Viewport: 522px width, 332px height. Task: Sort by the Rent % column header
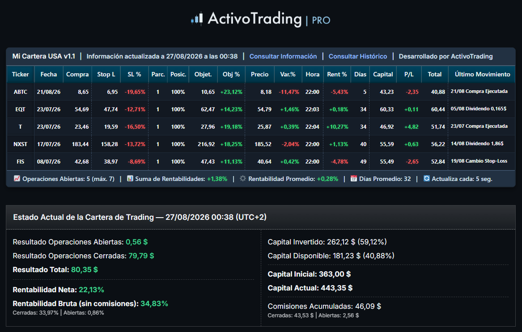pyautogui.click(x=337, y=74)
